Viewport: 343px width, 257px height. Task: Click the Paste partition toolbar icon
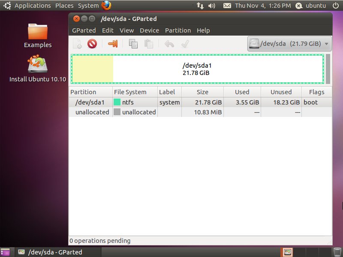point(148,44)
